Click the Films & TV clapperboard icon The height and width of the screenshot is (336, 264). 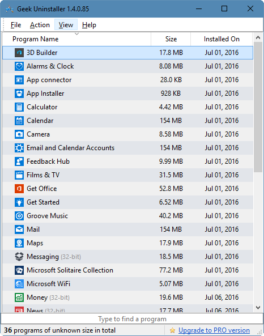pos(19,175)
